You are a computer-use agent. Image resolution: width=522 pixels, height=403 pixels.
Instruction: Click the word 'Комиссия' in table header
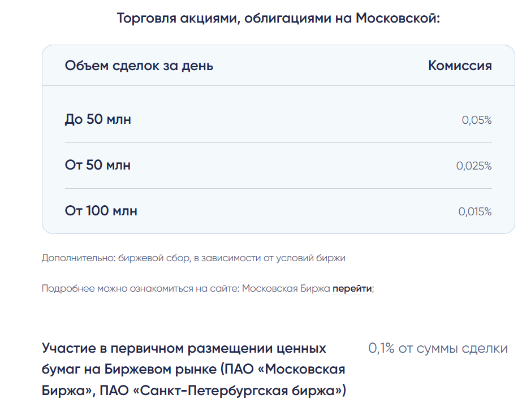[x=460, y=66]
